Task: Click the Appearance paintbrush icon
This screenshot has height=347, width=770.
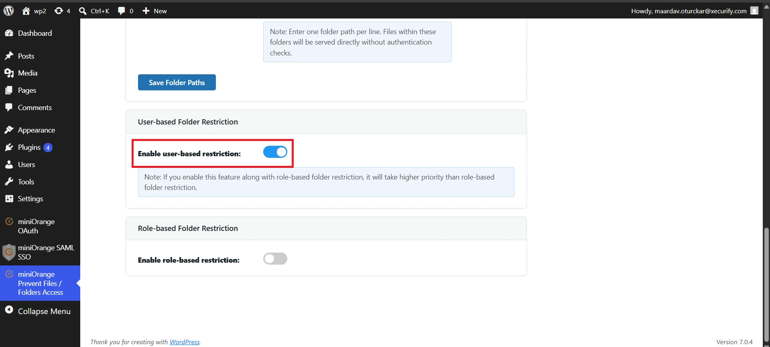Action: pyautogui.click(x=9, y=130)
